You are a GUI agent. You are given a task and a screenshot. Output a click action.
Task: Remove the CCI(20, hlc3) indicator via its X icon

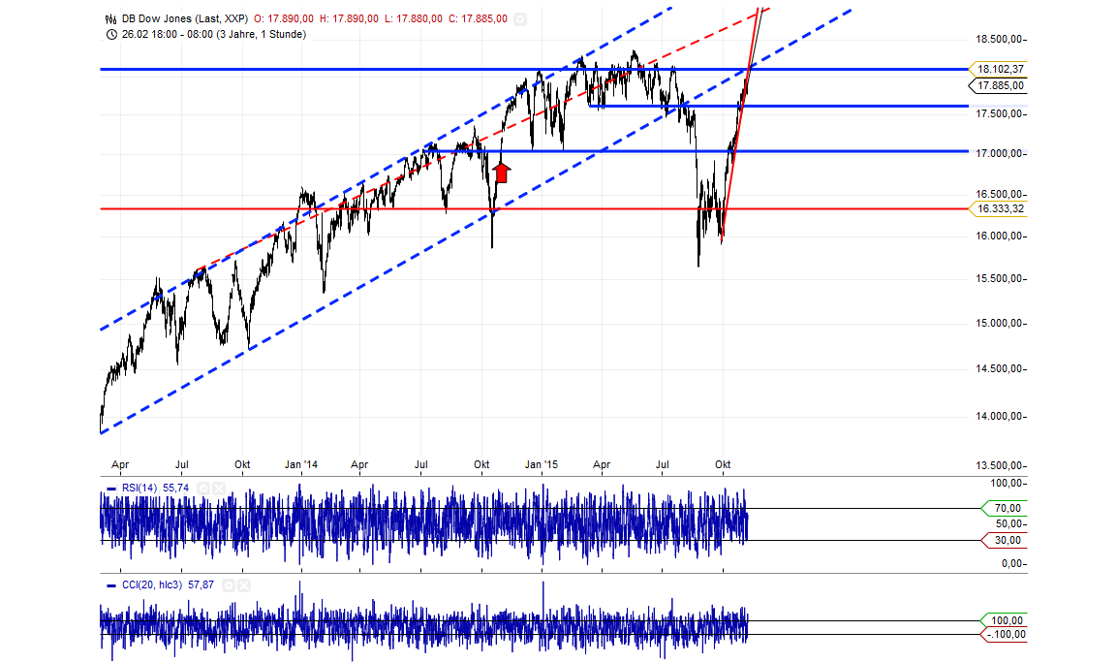point(242,585)
